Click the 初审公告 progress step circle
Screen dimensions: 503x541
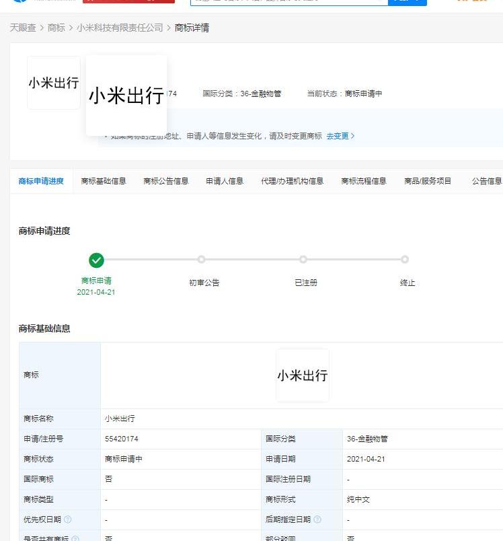(201, 260)
